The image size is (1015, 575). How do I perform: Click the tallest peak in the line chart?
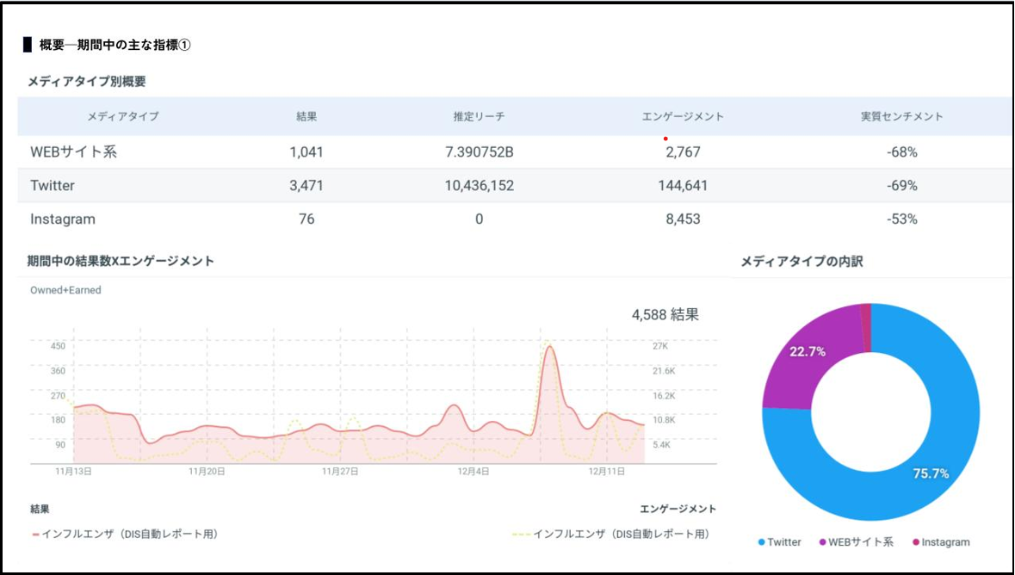(x=549, y=347)
